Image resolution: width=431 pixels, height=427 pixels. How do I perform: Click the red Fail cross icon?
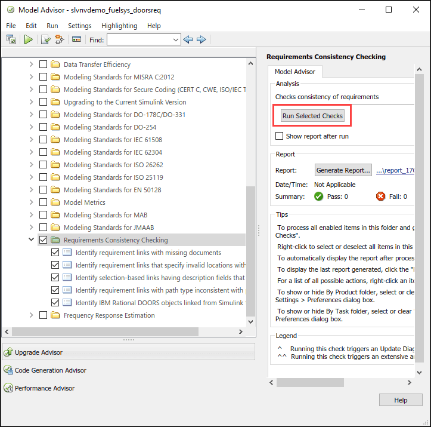click(380, 196)
